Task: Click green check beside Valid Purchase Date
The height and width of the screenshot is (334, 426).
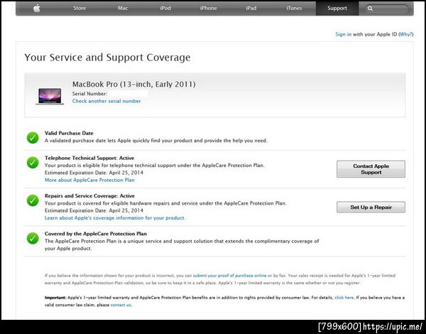Action: pos(33,138)
